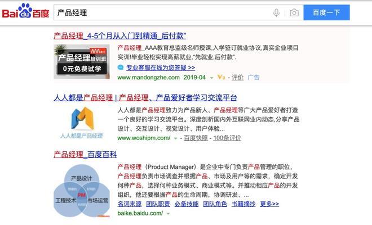Open the 产品经理_百度百科 result title
The width and height of the screenshot is (372, 225).
click(86, 155)
